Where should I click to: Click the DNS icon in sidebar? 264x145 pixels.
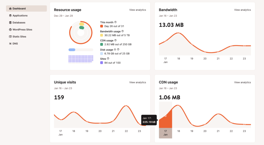click(10, 44)
